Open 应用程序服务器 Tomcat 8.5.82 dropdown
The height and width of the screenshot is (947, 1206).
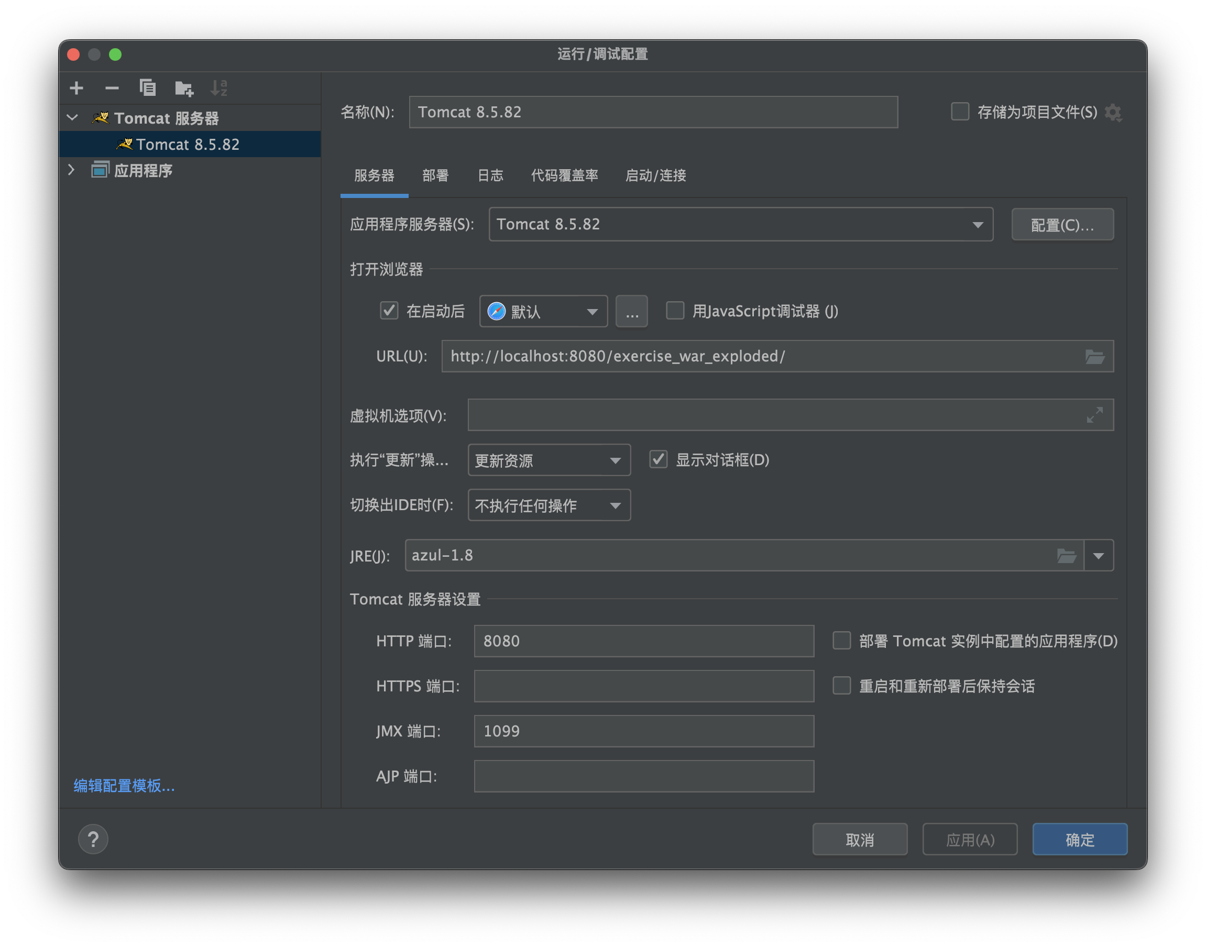(x=741, y=225)
